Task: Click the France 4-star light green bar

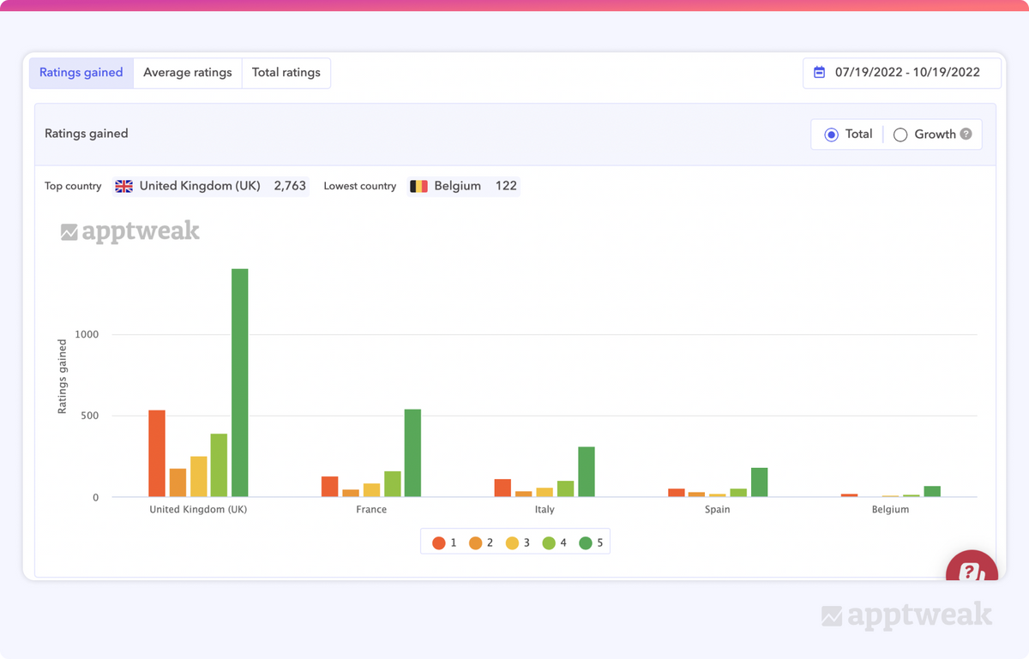Action: point(393,484)
